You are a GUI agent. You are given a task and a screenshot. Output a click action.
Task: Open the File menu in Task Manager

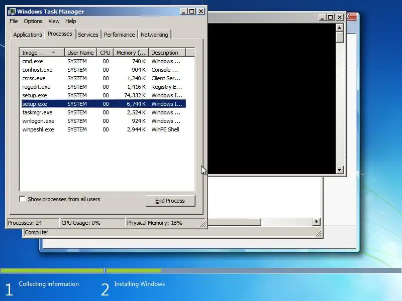tap(14, 21)
